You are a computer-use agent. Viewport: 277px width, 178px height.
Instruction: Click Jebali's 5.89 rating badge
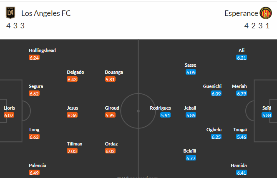click(x=191, y=115)
